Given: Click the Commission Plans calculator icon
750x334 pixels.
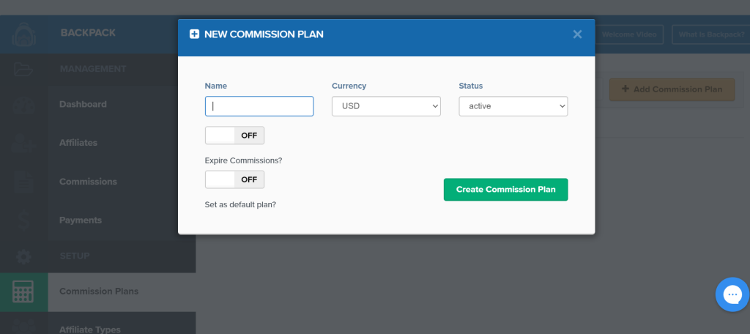Looking at the screenshot, I should tap(23, 292).
